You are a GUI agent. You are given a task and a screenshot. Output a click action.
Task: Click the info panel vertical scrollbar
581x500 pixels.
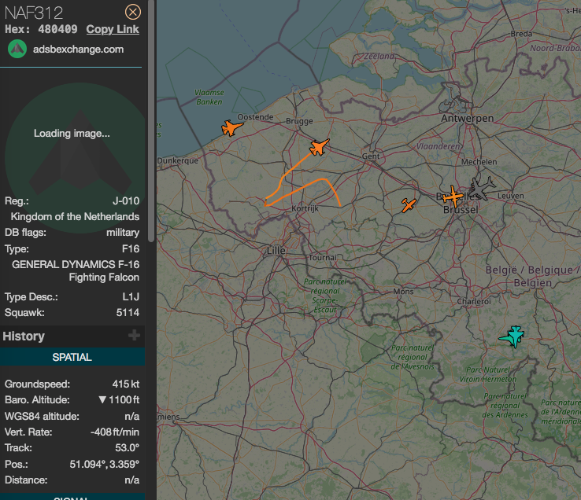tap(151, 120)
